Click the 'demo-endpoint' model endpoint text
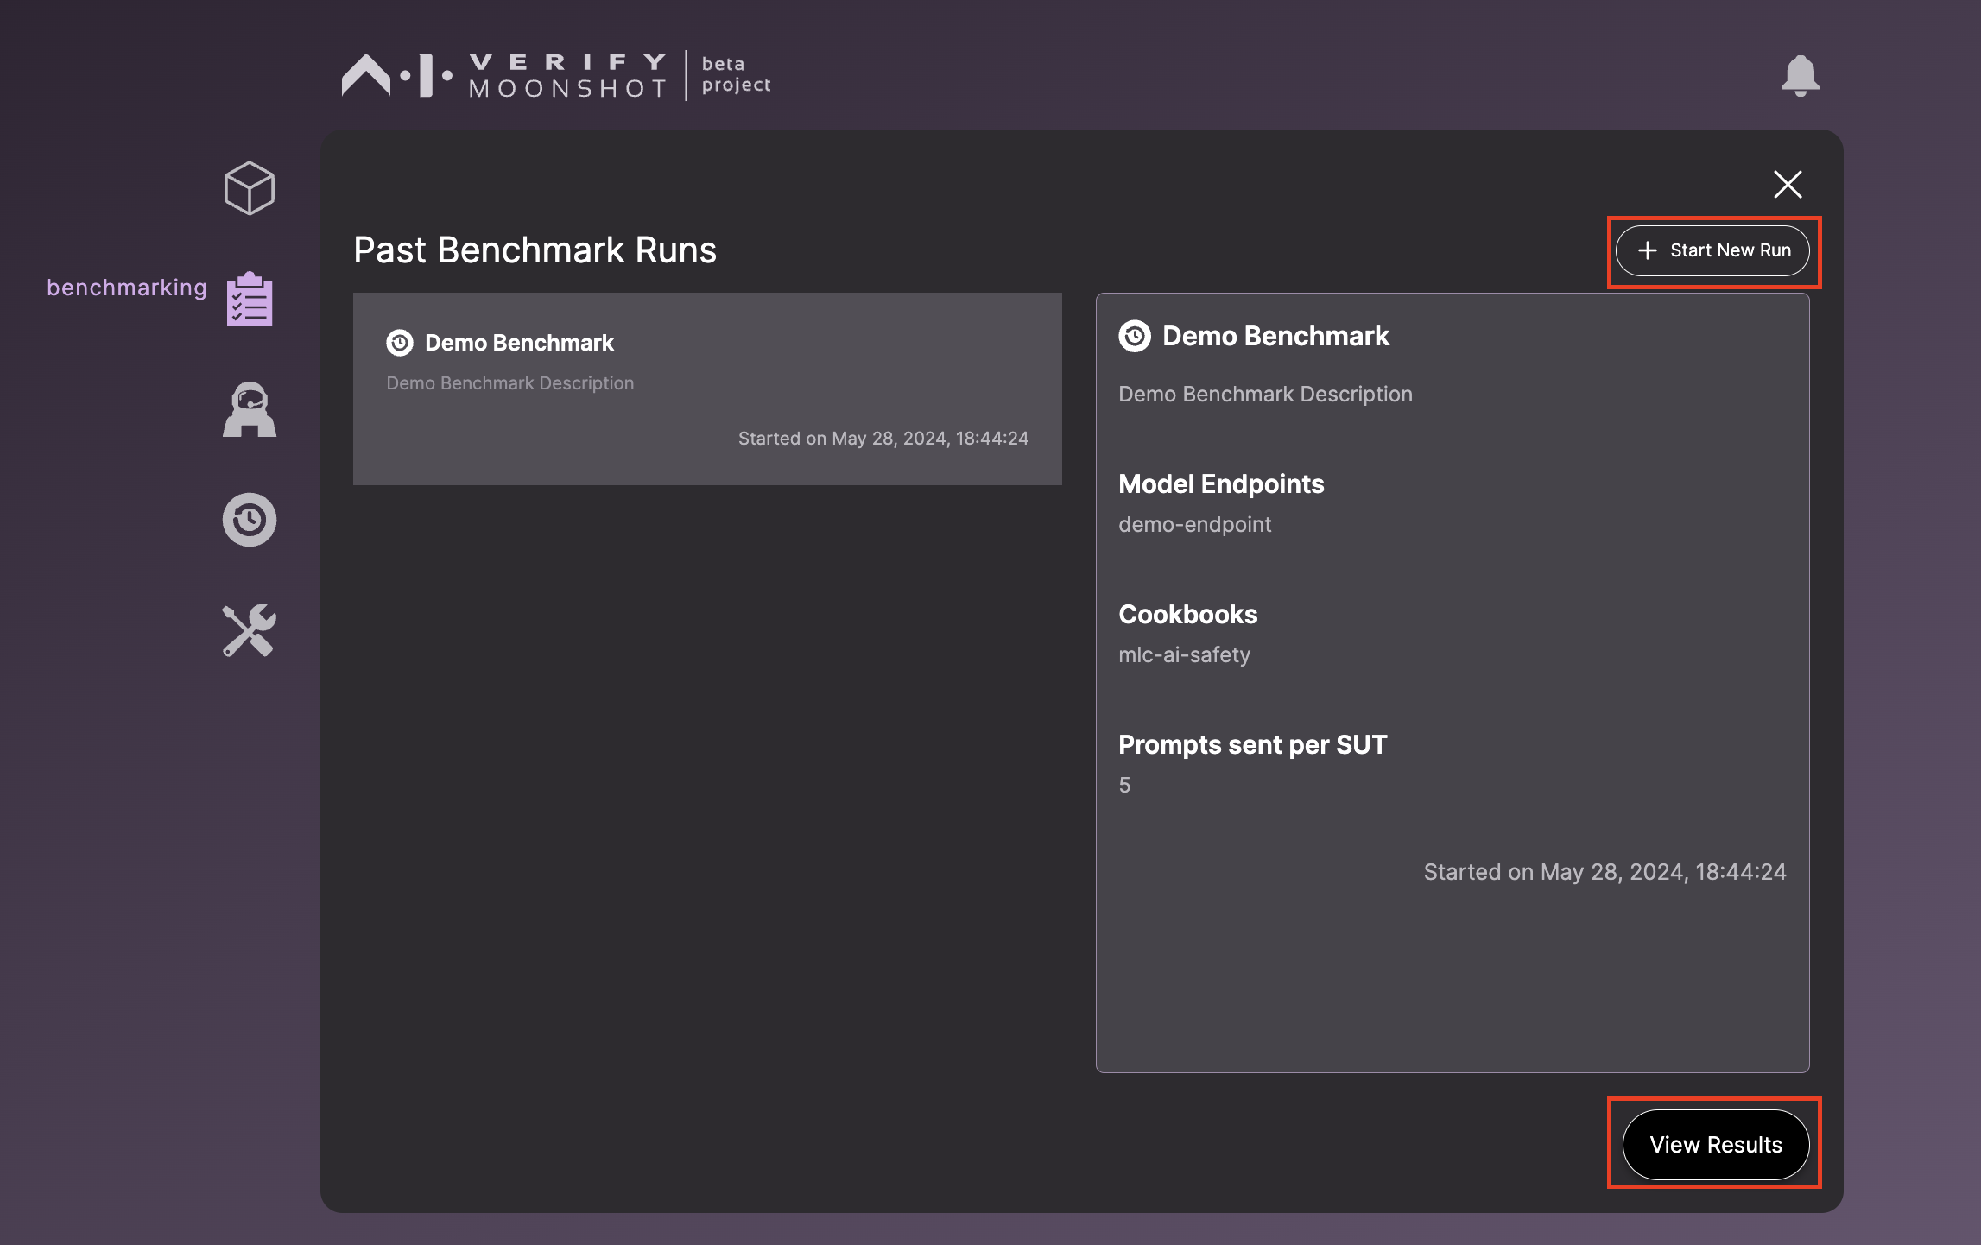1981x1245 pixels. coord(1194,525)
